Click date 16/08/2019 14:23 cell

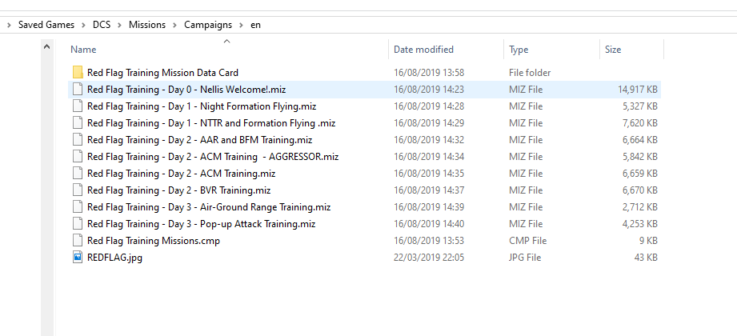[429, 90]
